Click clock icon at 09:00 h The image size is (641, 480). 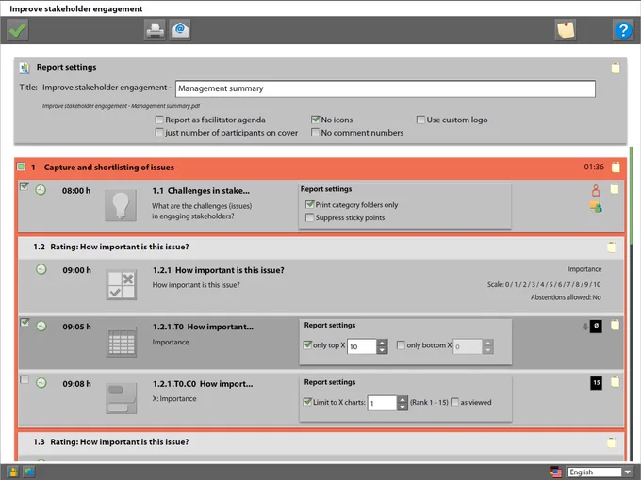pyautogui.click(x=41, y=269)
